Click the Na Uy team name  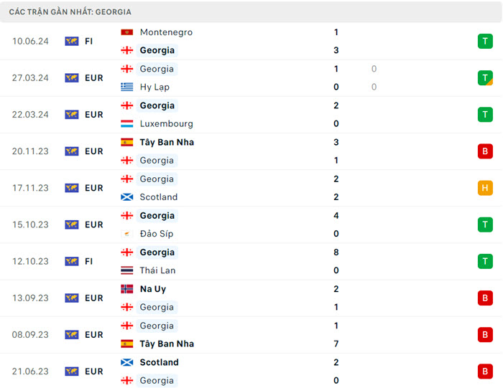tap(153, 289)
